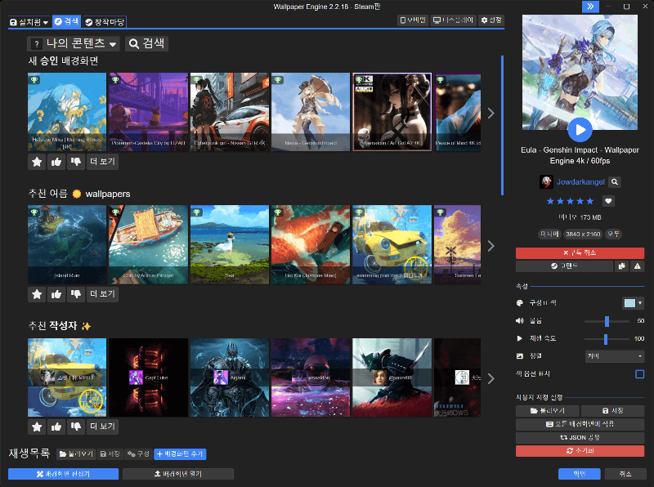Open the 모바일 menu

tap(413, 20)
